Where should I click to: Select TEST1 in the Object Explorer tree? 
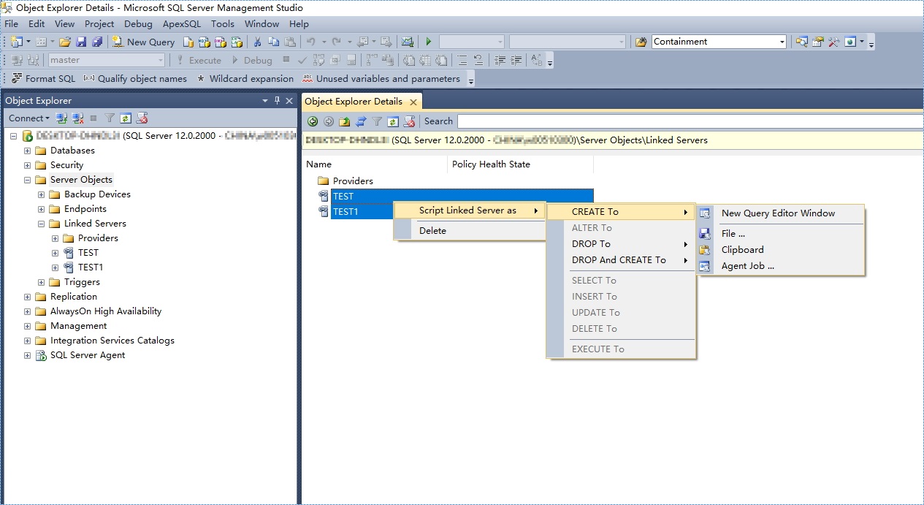[x=91, y=267]
